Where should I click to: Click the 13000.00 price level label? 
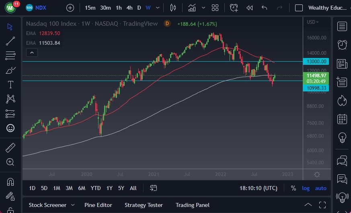316,62
